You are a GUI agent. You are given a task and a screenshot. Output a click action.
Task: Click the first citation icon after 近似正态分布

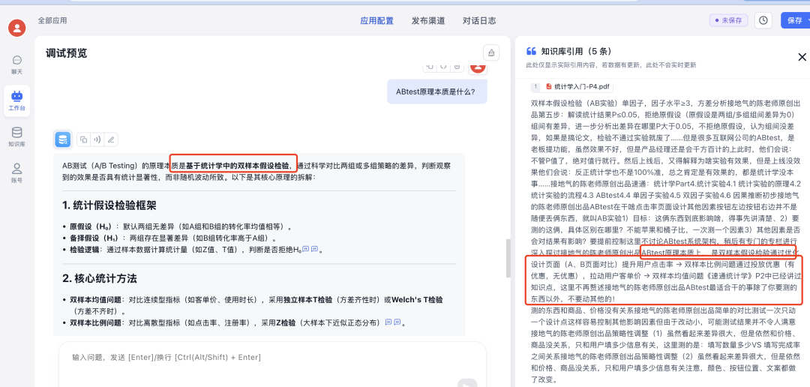point(388,322)
